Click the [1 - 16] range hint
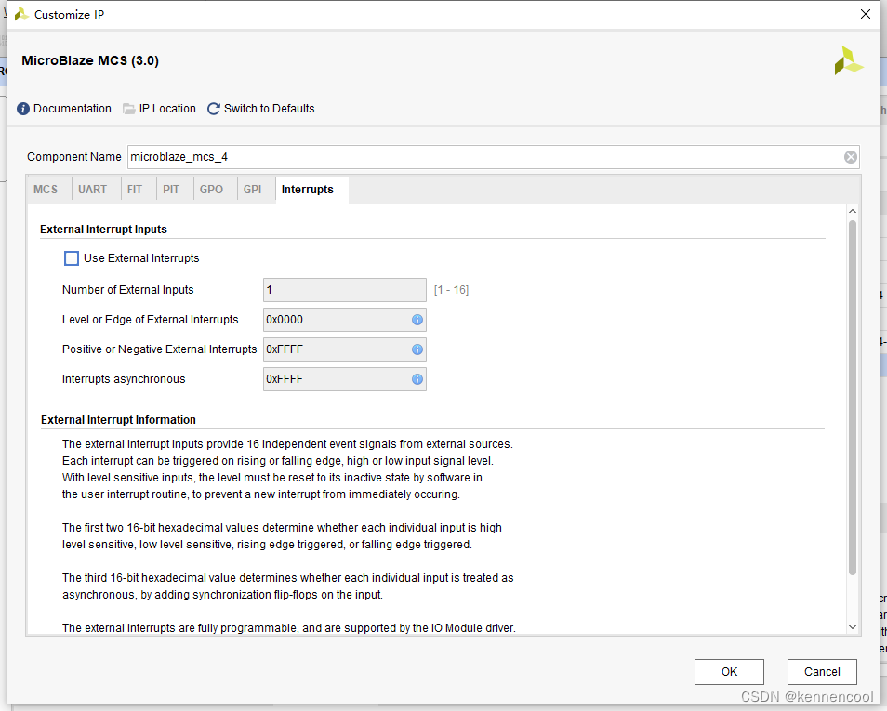This screenshot has height=711, width=887. 452,290
